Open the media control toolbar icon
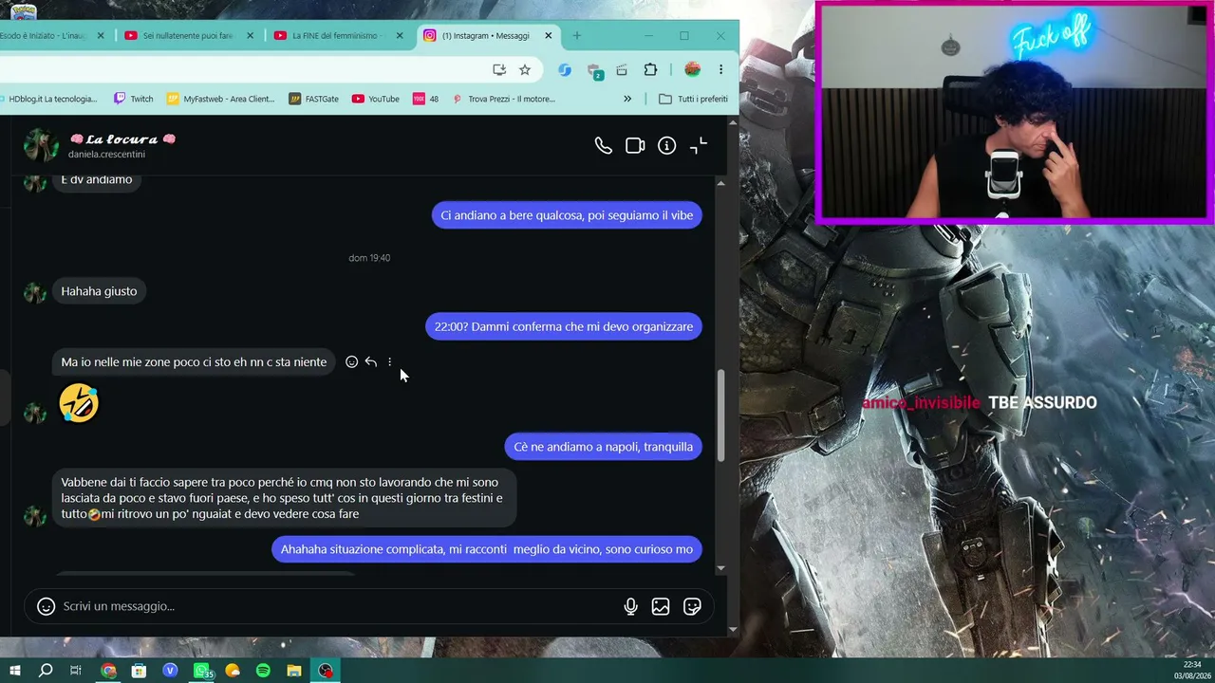The image size is (1215, 683). (x=622, y=69)
